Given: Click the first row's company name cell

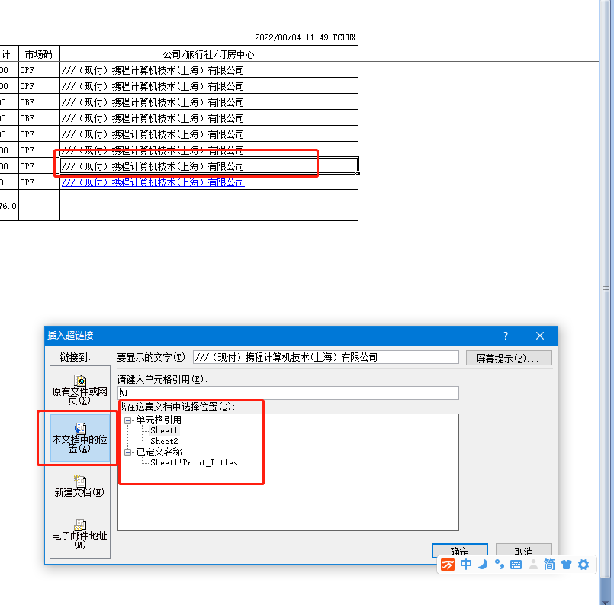Looking at the screenshot, I should (209, 70).
